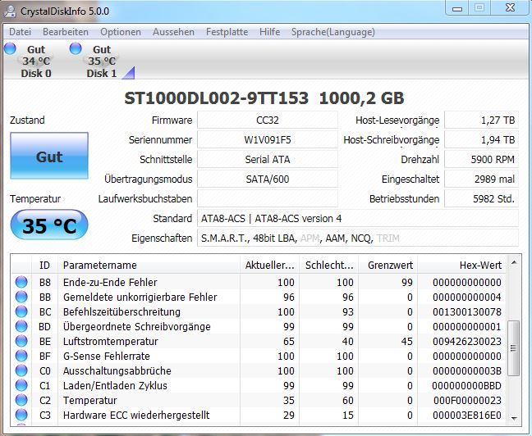Click status orb for BD Übergeordnete Schreibvorgänge
Image resolution: width=532 pixels, height=436 pixels.
point(21,326)
